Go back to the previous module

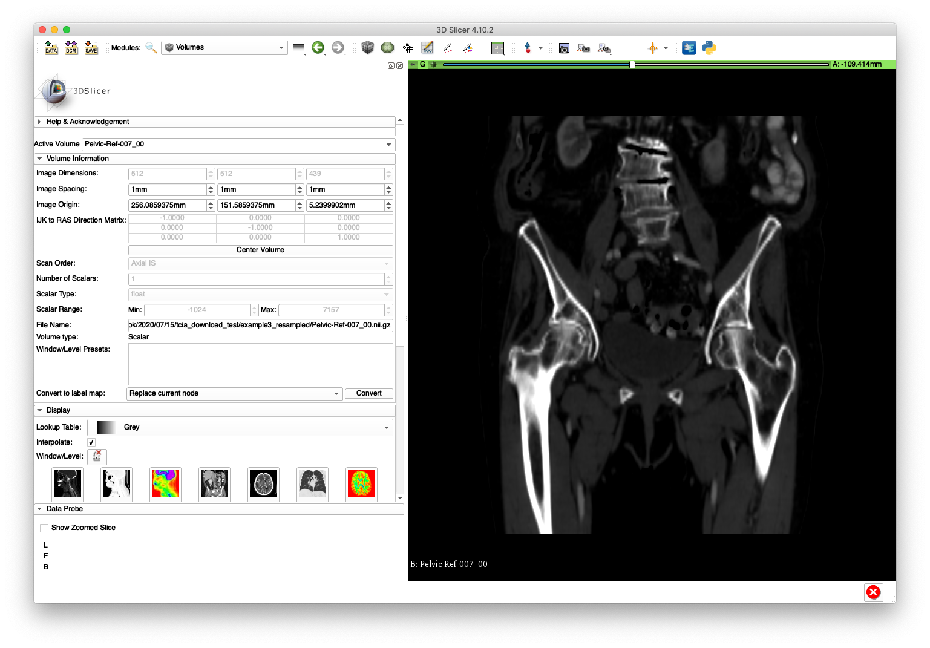coord(319,47)
